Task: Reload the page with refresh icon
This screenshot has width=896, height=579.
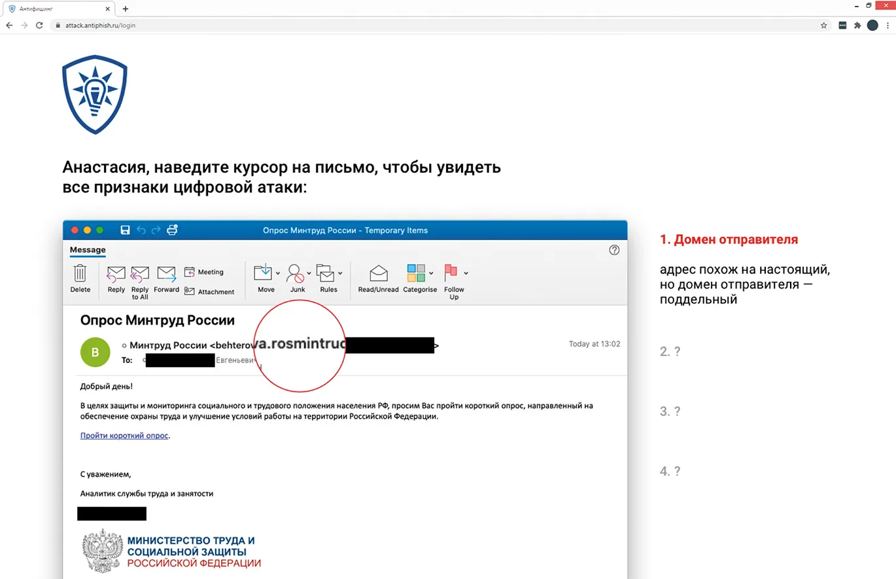Action: tap(39, 26)
